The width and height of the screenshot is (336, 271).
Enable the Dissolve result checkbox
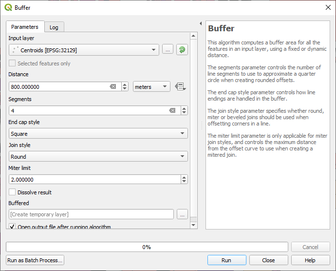click(12, 192)
